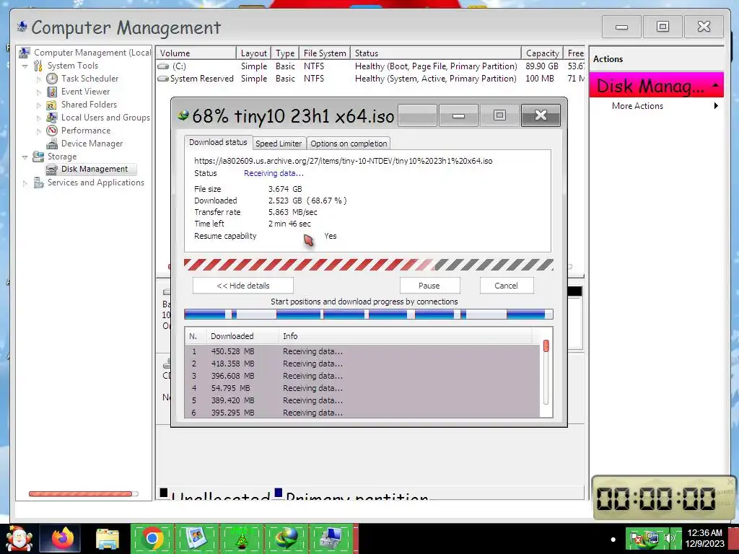Click More Actions in Actions pane
This screenshot has width=739, height=554.
[637, 106]
